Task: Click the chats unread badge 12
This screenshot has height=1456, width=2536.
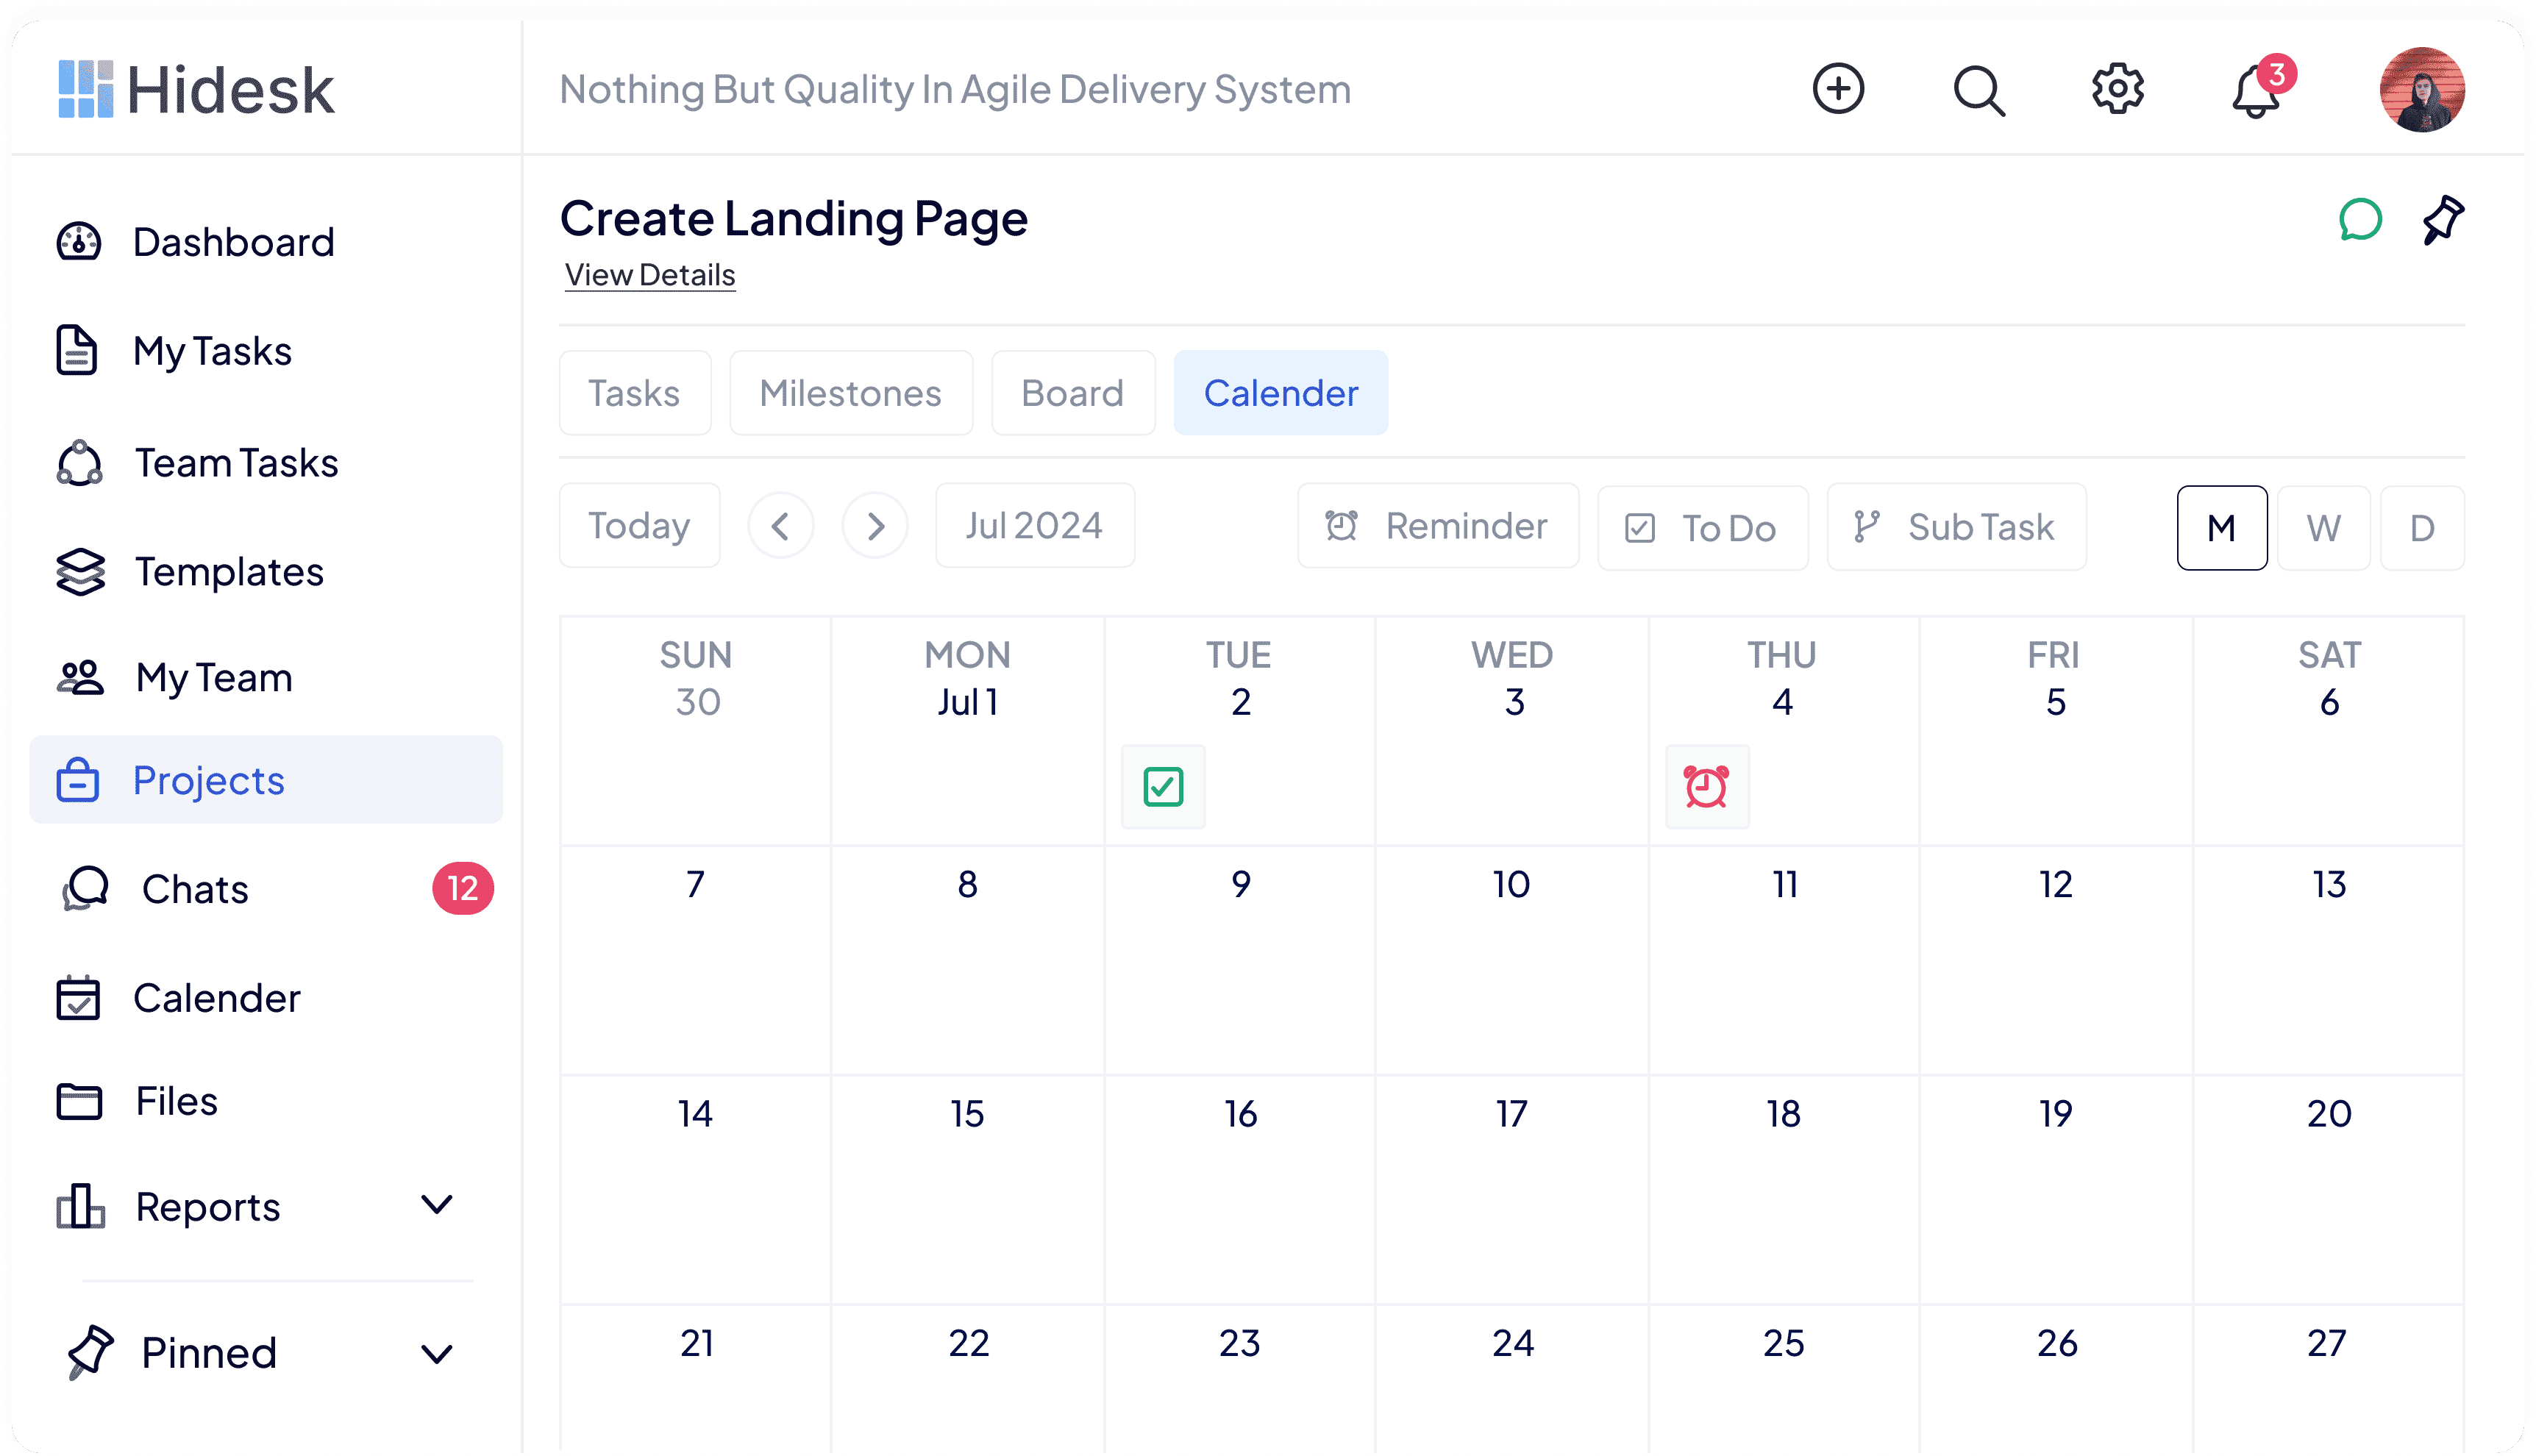Action: click(463, 888)
